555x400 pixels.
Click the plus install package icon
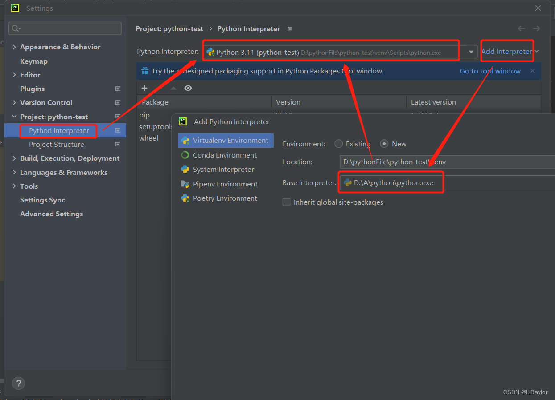coord(144,88)
